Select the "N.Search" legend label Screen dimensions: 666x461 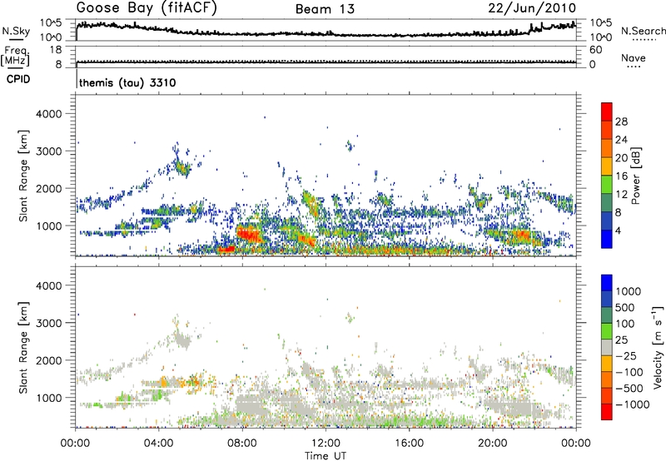click(x=643, y=31)
